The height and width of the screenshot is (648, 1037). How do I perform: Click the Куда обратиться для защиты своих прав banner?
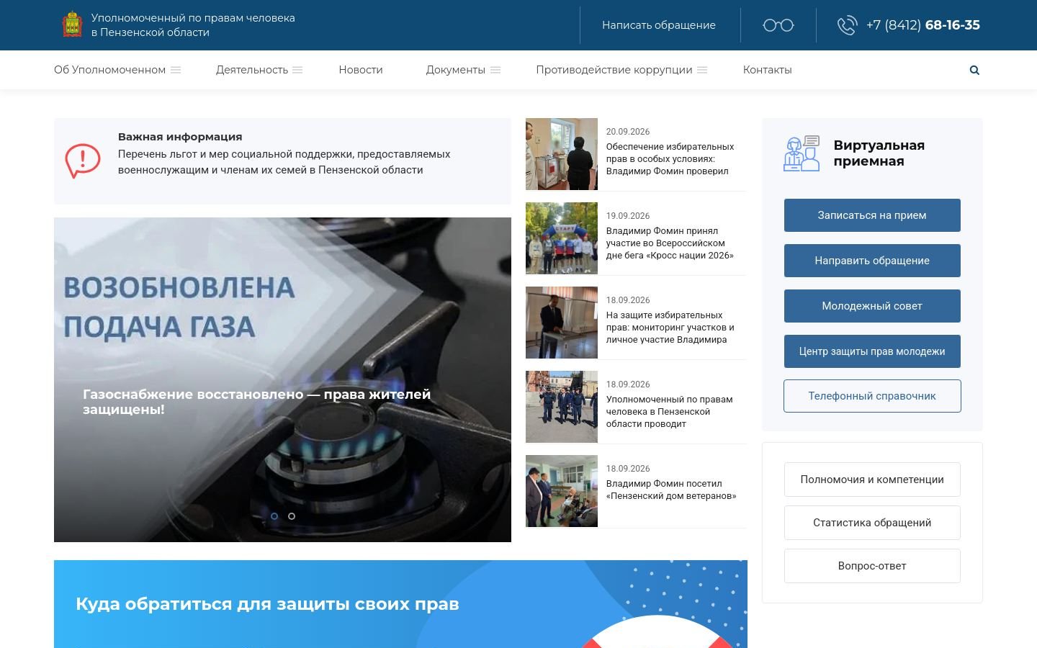point(400,604)
